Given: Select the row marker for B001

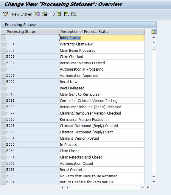Looking at the screenshot, I should [x=3, y=44].
